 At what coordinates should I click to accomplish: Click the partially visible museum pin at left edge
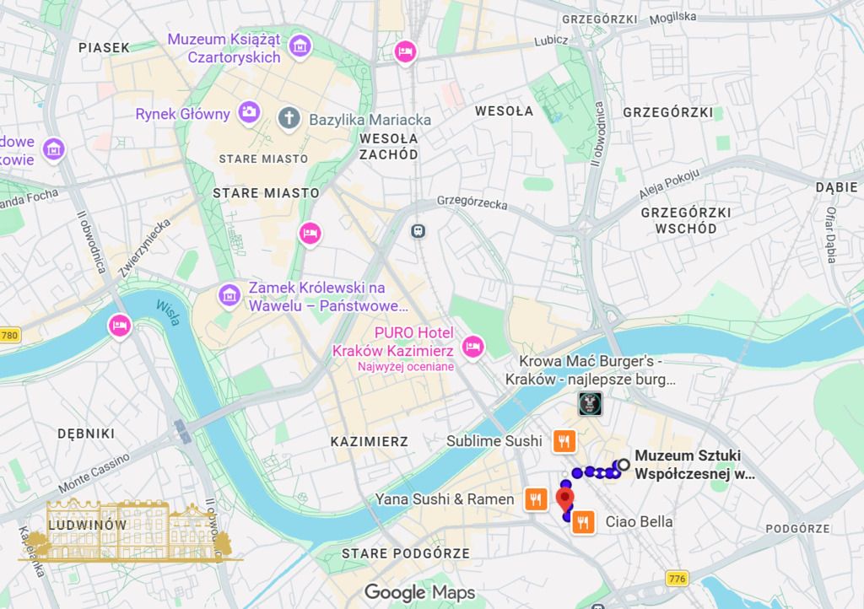click(x=53, y=149)
